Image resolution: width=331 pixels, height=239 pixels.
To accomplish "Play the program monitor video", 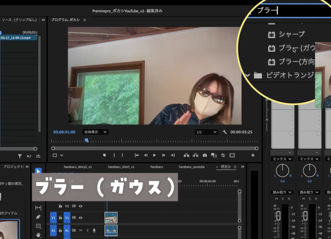I will [155, 155].
